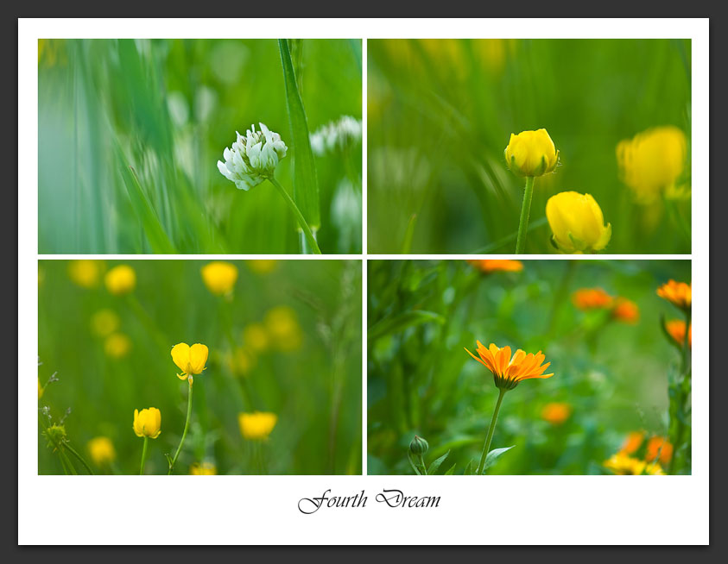
Task: Select the yellow globeflower buds photo
Action: point(529,146)
